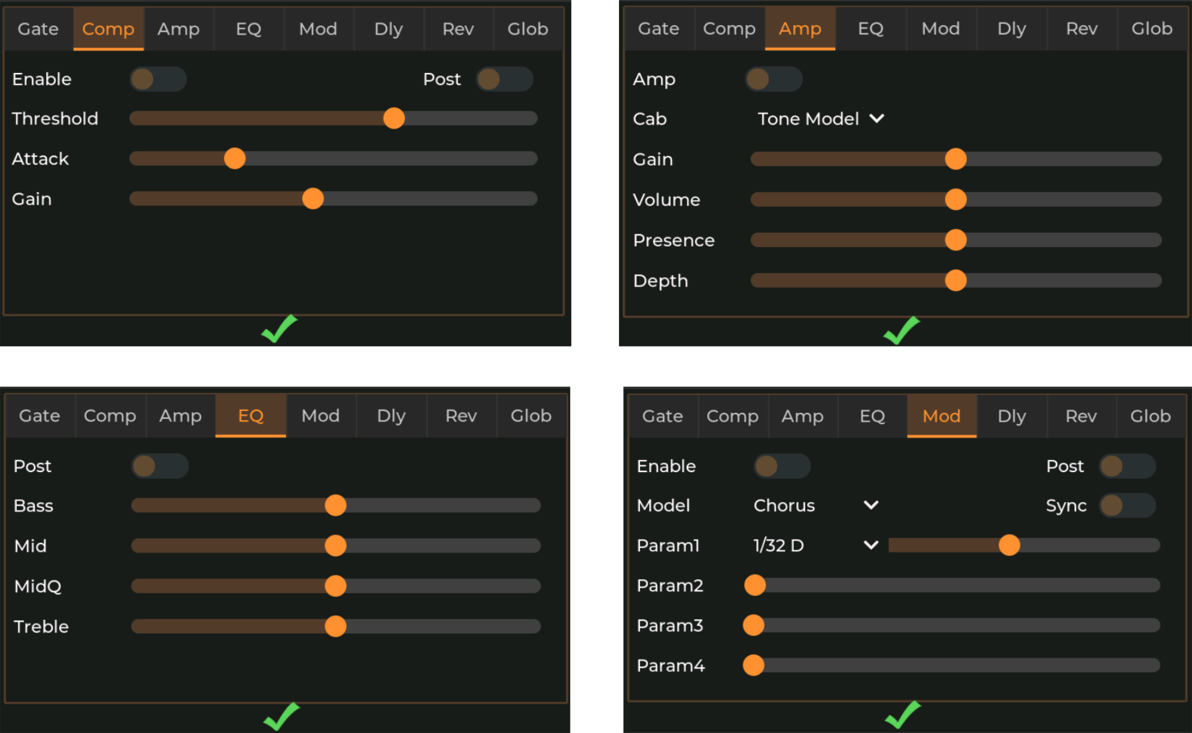This screenshot has height=733, width=1192.
Task: Open Rev tab in Mod panel
Action: 1081,416
